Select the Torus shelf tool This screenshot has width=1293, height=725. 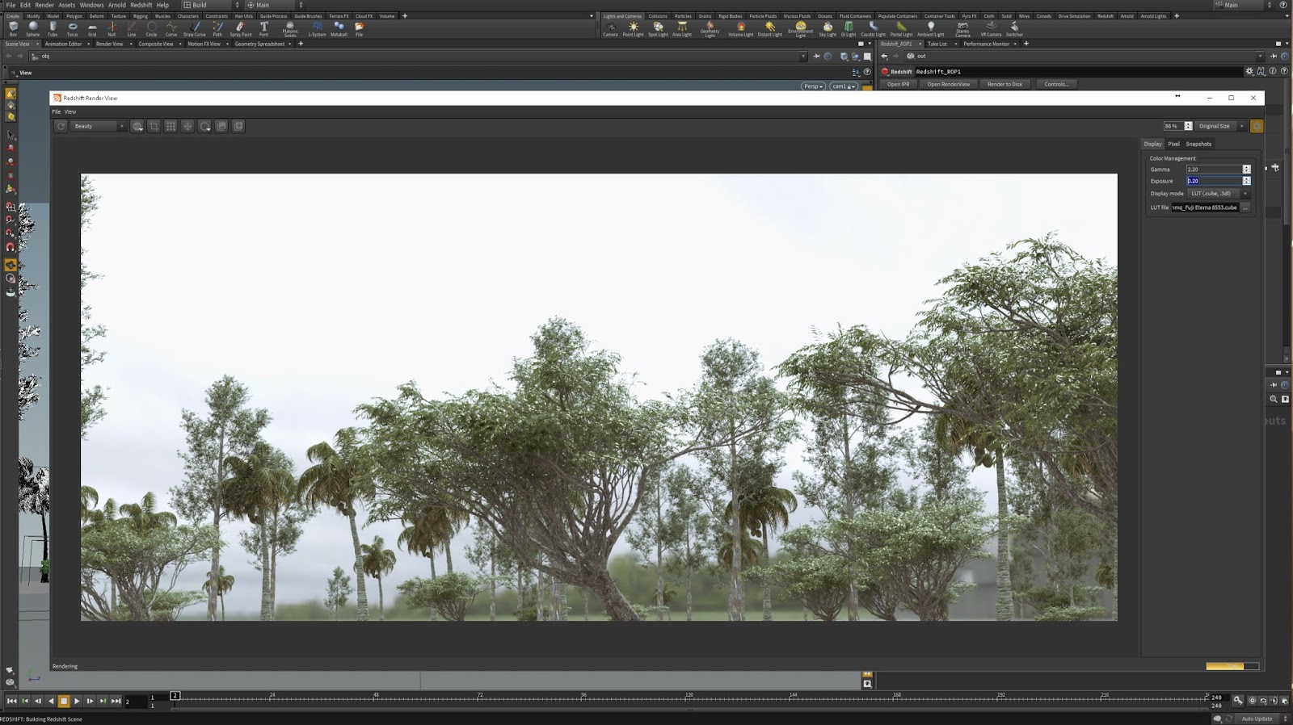tap(73, 29)
